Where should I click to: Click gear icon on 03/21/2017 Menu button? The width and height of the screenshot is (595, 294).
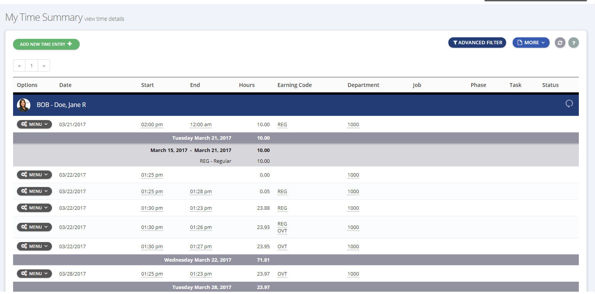pos(24,124)
